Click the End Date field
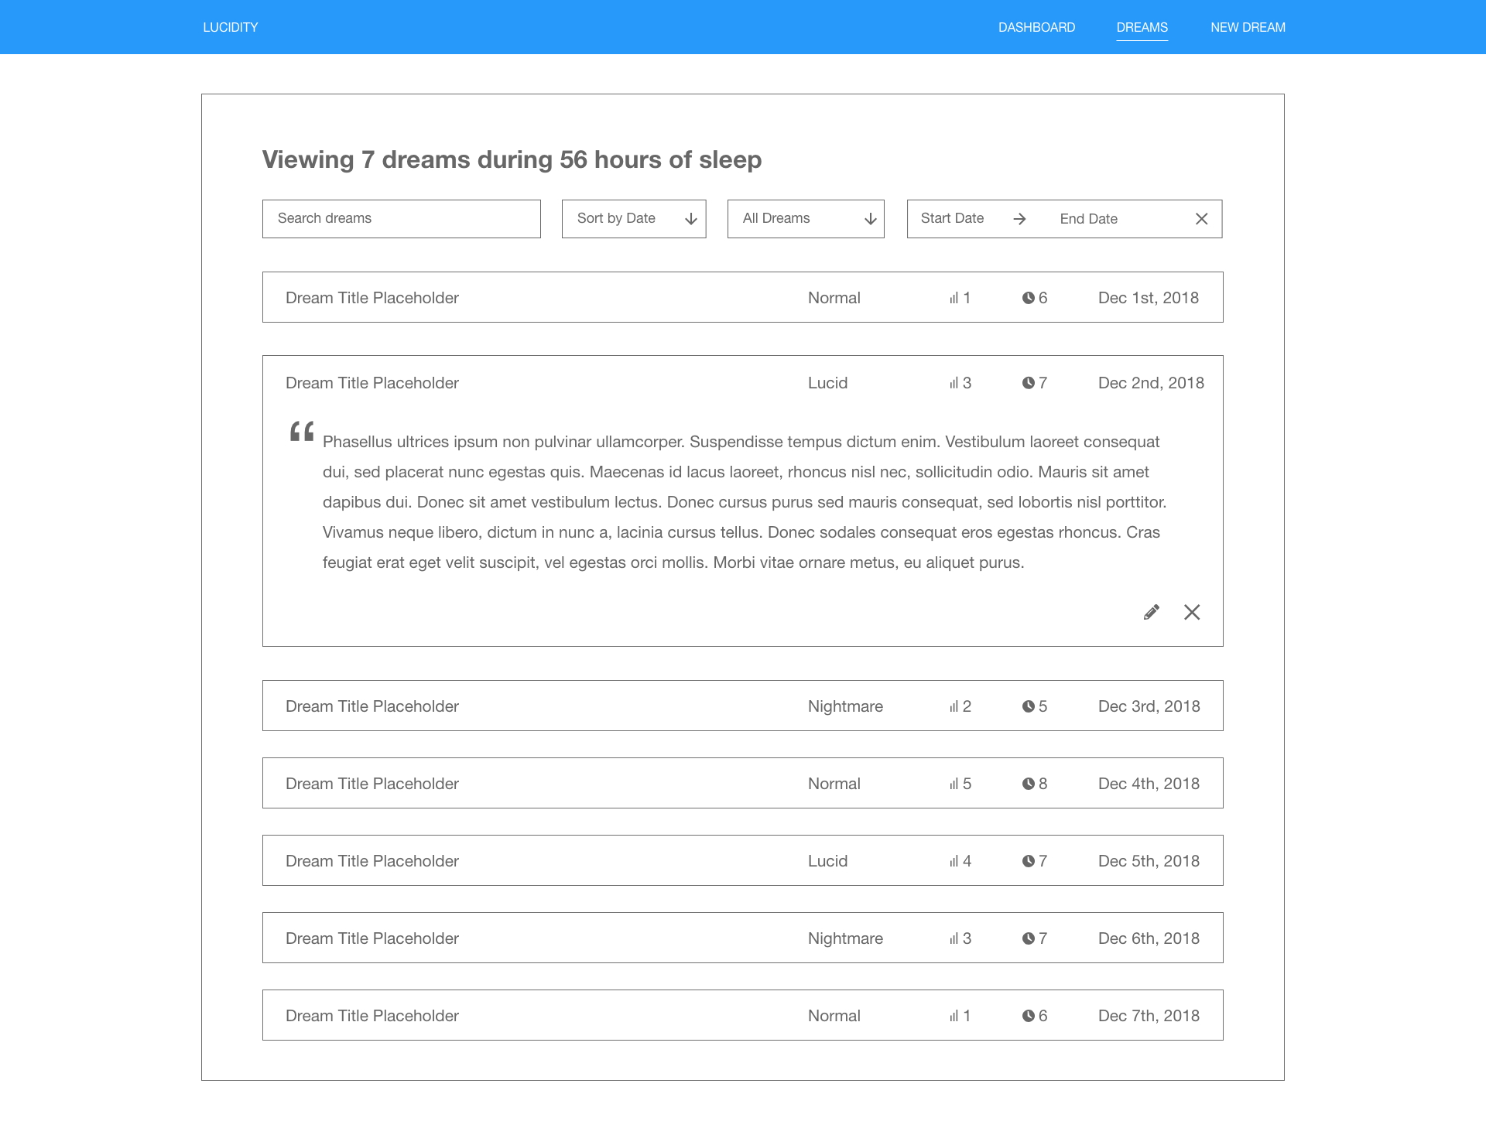The width and height of the screenshot is (1486, 1128). pos(1088,219)
